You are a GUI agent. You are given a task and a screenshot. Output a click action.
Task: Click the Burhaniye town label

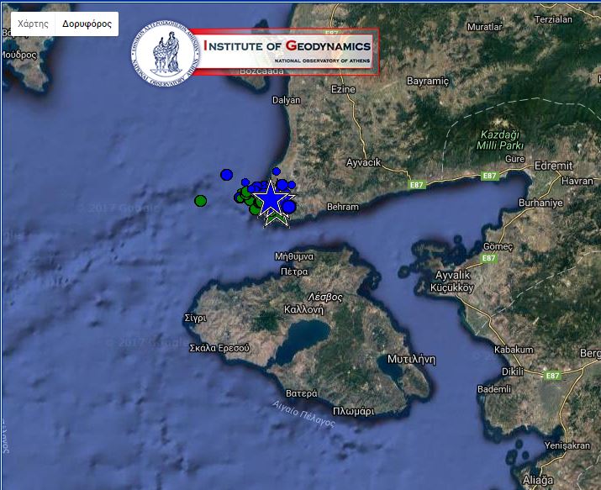[x=540, y=203]
